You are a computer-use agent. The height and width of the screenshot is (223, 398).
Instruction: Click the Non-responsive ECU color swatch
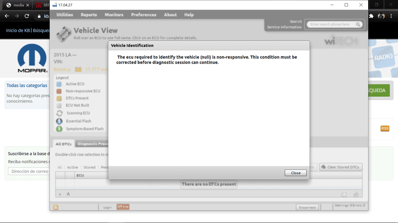(60, 91)
